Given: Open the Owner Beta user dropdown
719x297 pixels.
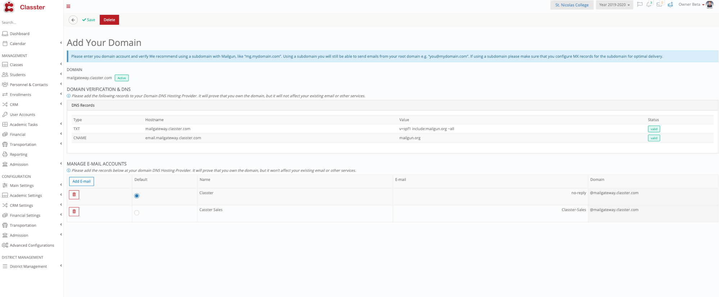Looking at the screenshot, I should [x=691, y=5].
